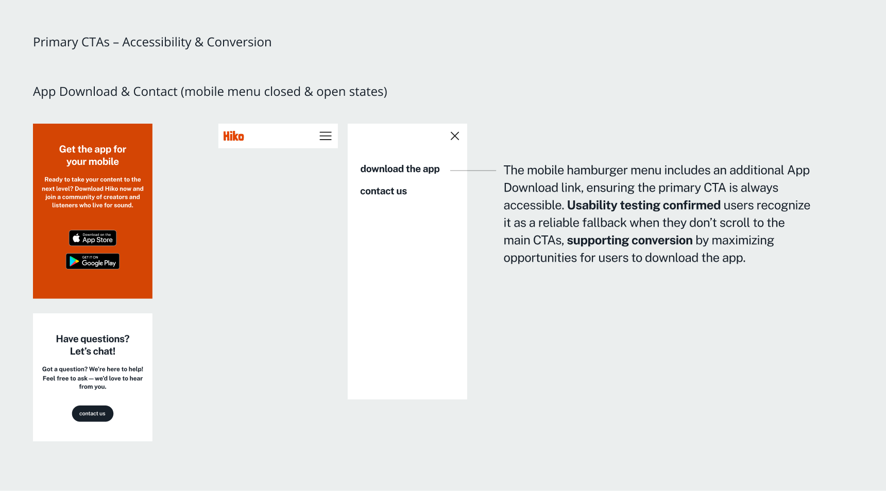Image resolution: width=886 pixels, height=491 pixels.
Task: Open the hamburger menu in the Hiko header
Action: point(326,136)
